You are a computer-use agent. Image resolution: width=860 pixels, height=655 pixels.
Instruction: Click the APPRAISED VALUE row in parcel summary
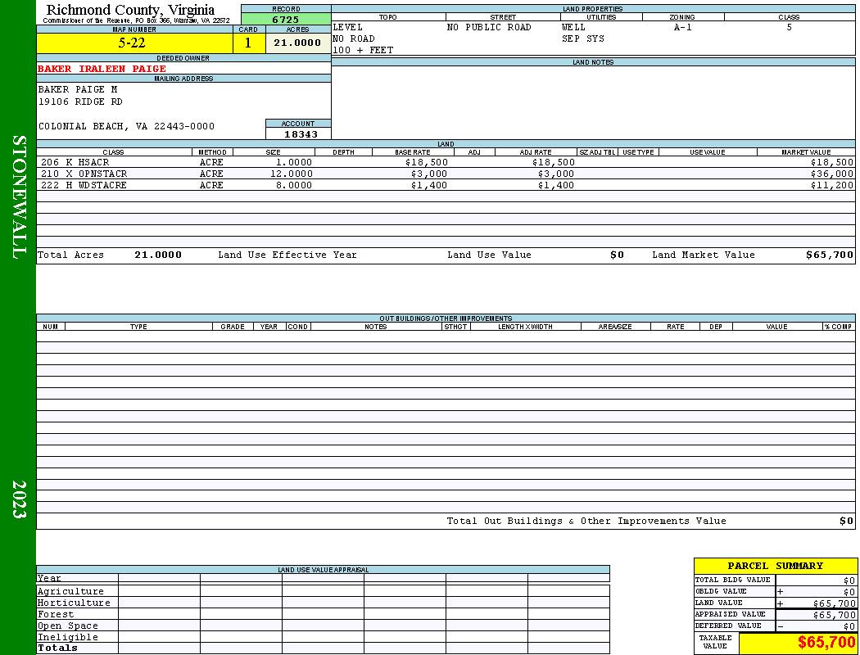tap(775, 614)
